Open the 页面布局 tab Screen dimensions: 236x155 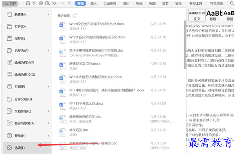pos(110,3)
